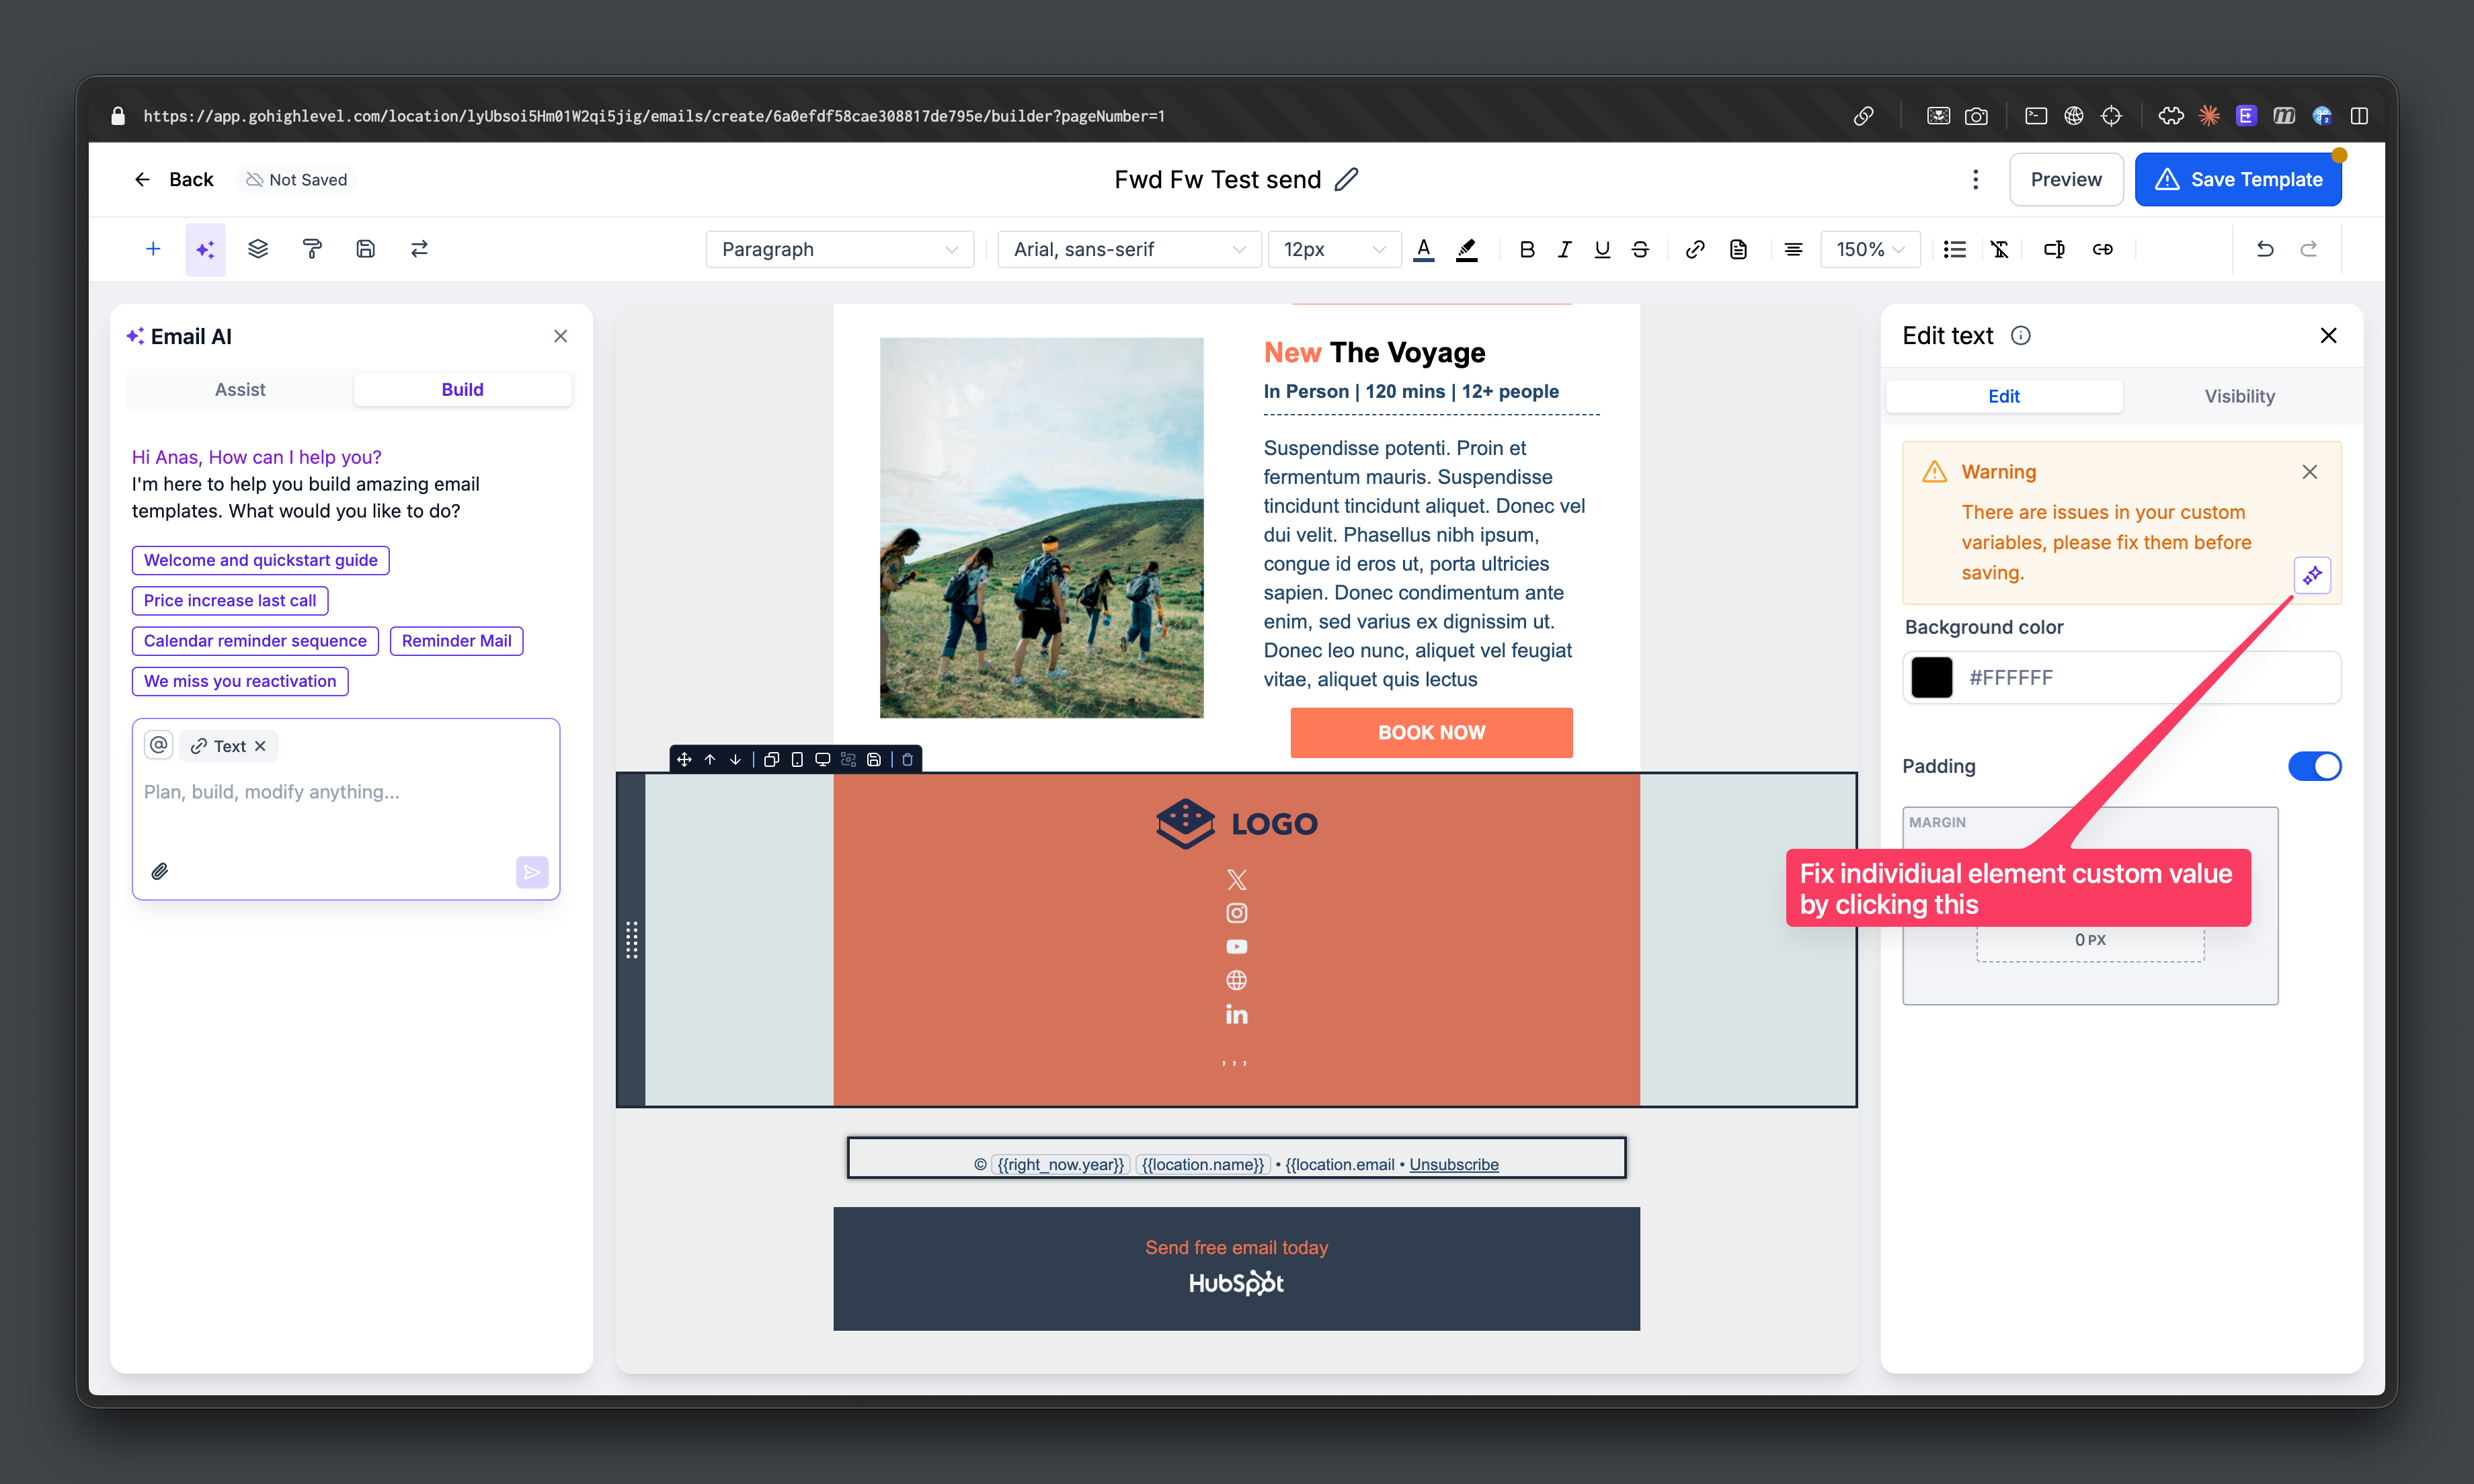This screenshot has height=1484, width=2474.
Task: Save the section using floppy icon
Action: pyautogui.click(x=874, y=759)
